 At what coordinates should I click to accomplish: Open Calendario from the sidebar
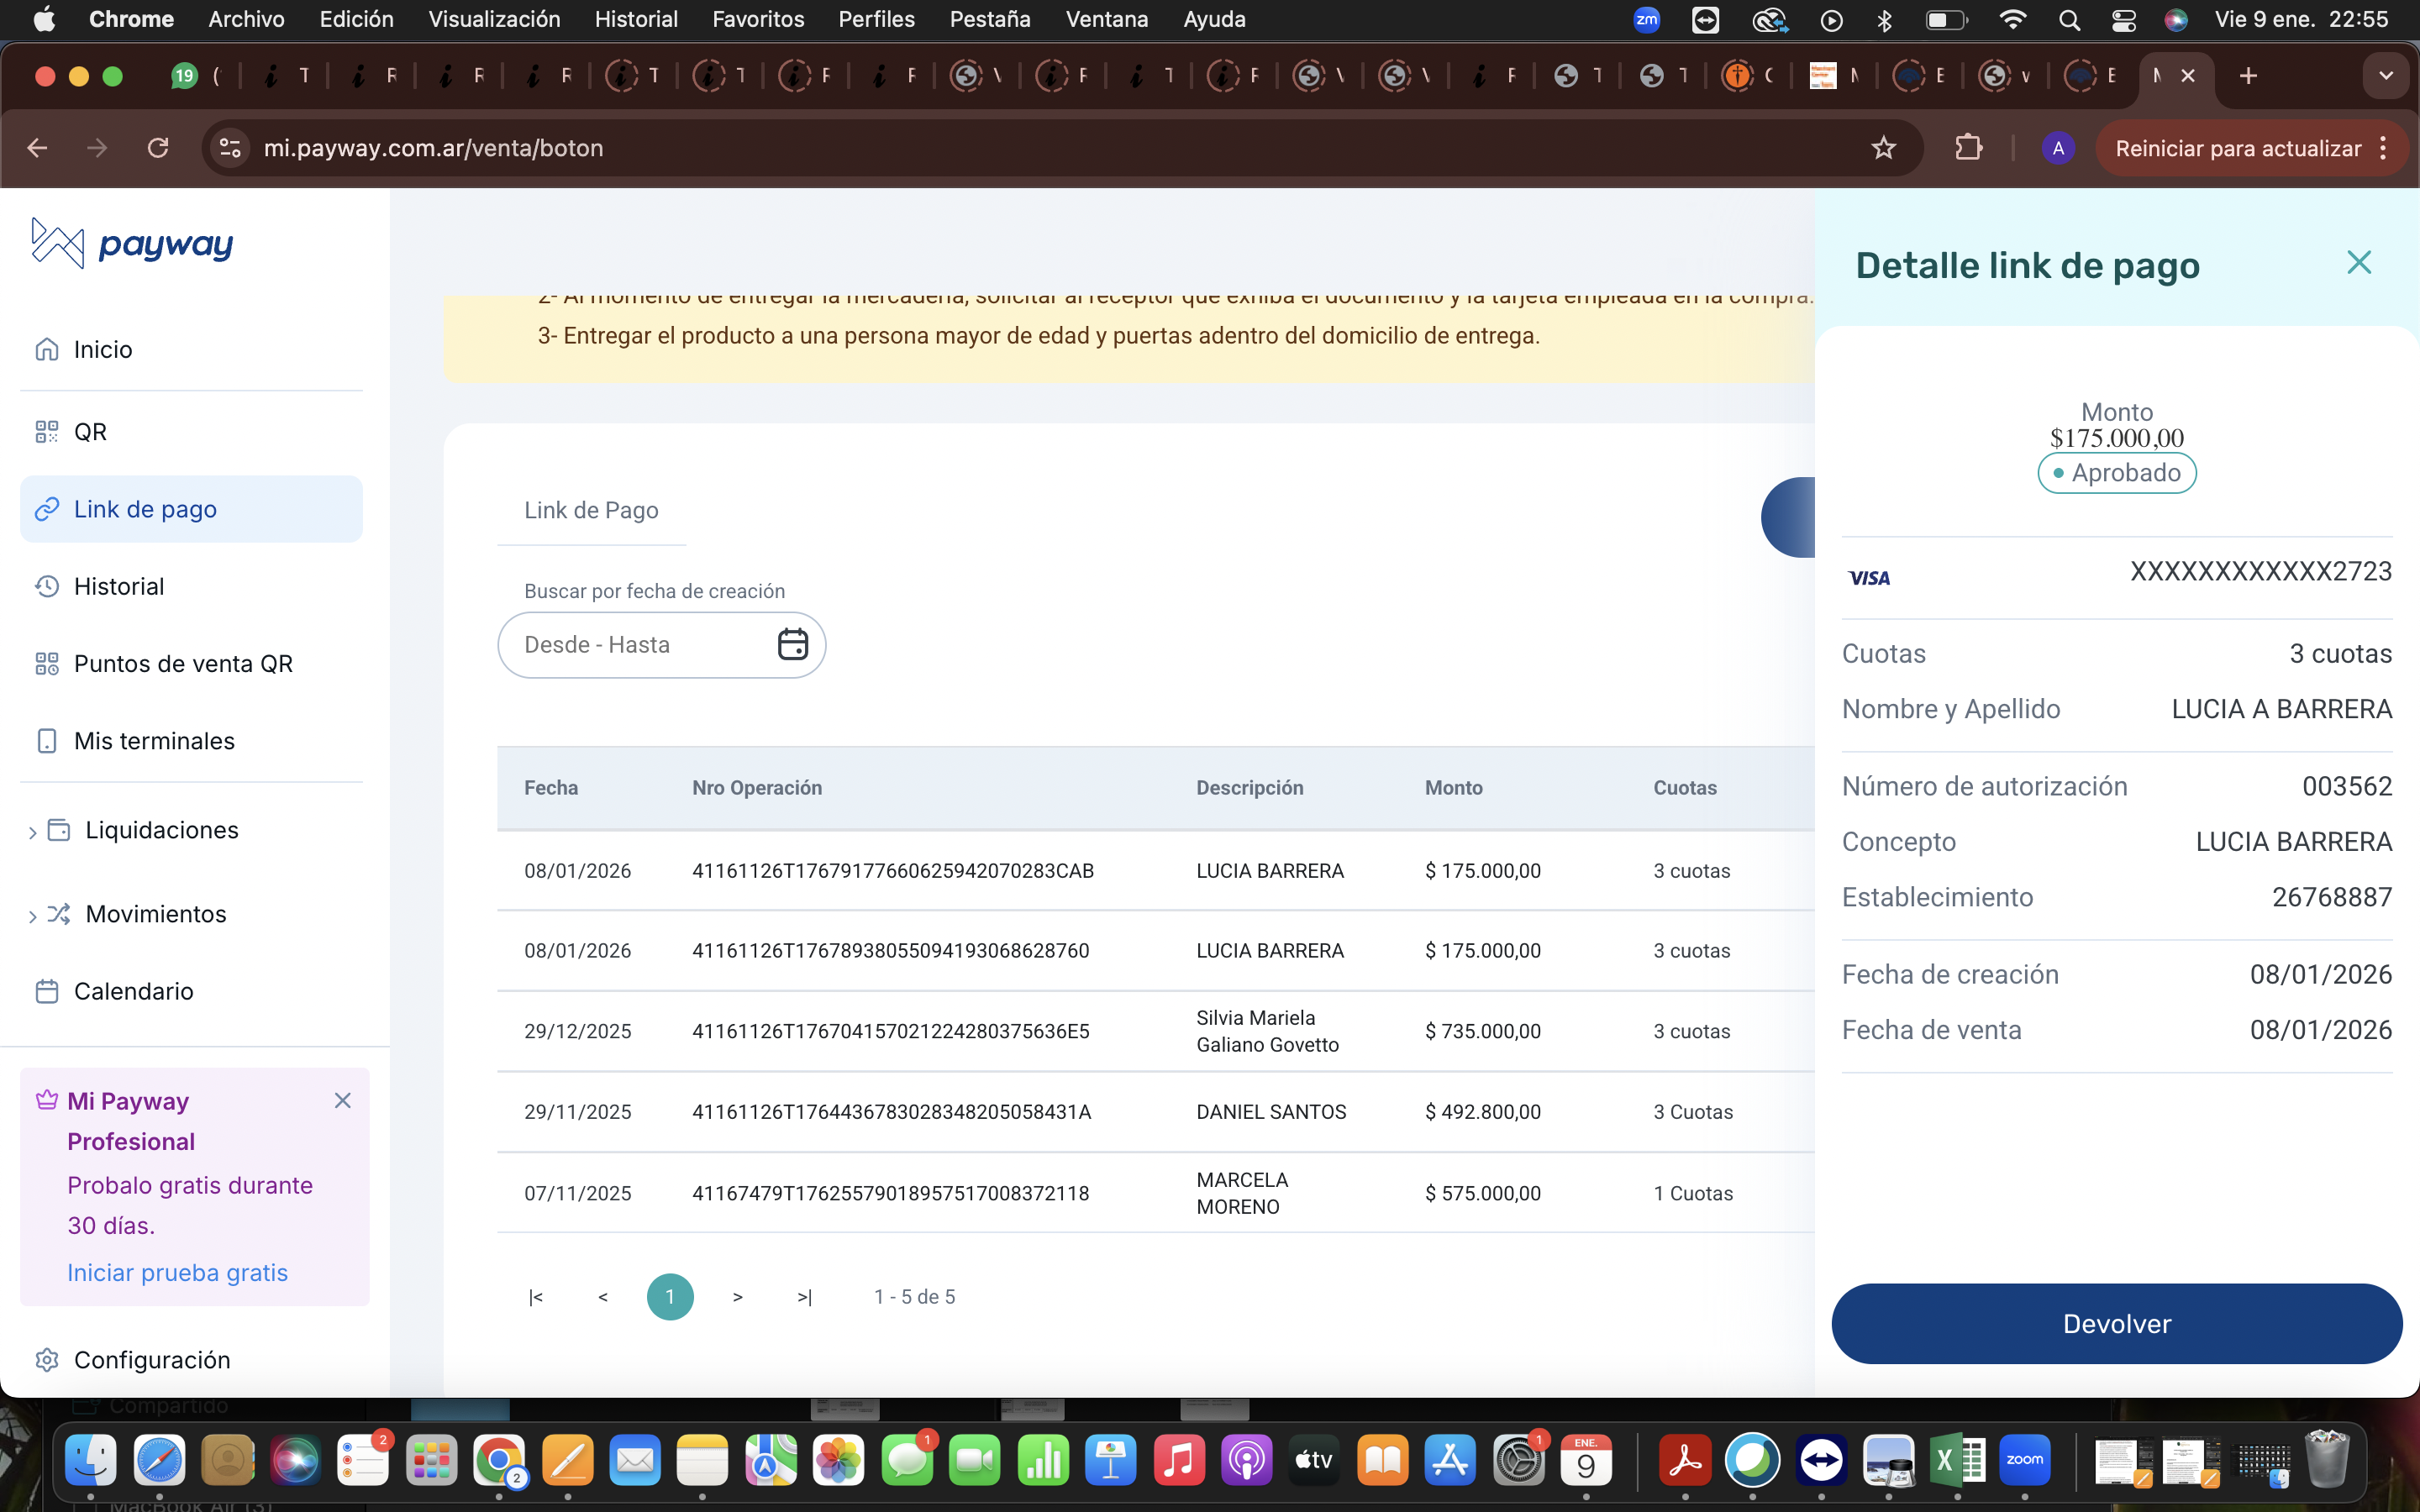pyautogui.click(x=133, y=991)
